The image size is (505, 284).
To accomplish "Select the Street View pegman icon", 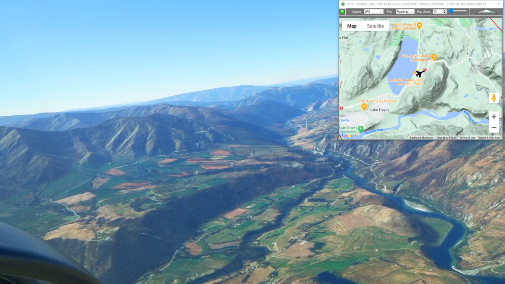I will (494, 98).
